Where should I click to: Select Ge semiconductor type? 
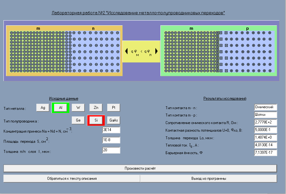(78, 120)
